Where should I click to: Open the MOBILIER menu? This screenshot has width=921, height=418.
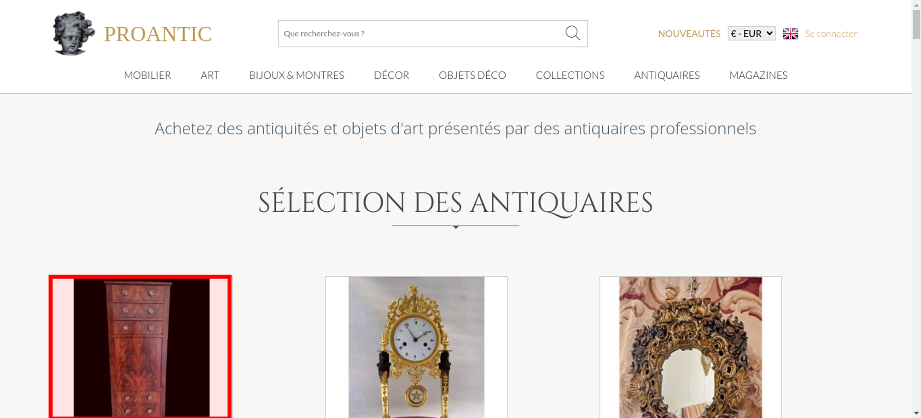147,75
